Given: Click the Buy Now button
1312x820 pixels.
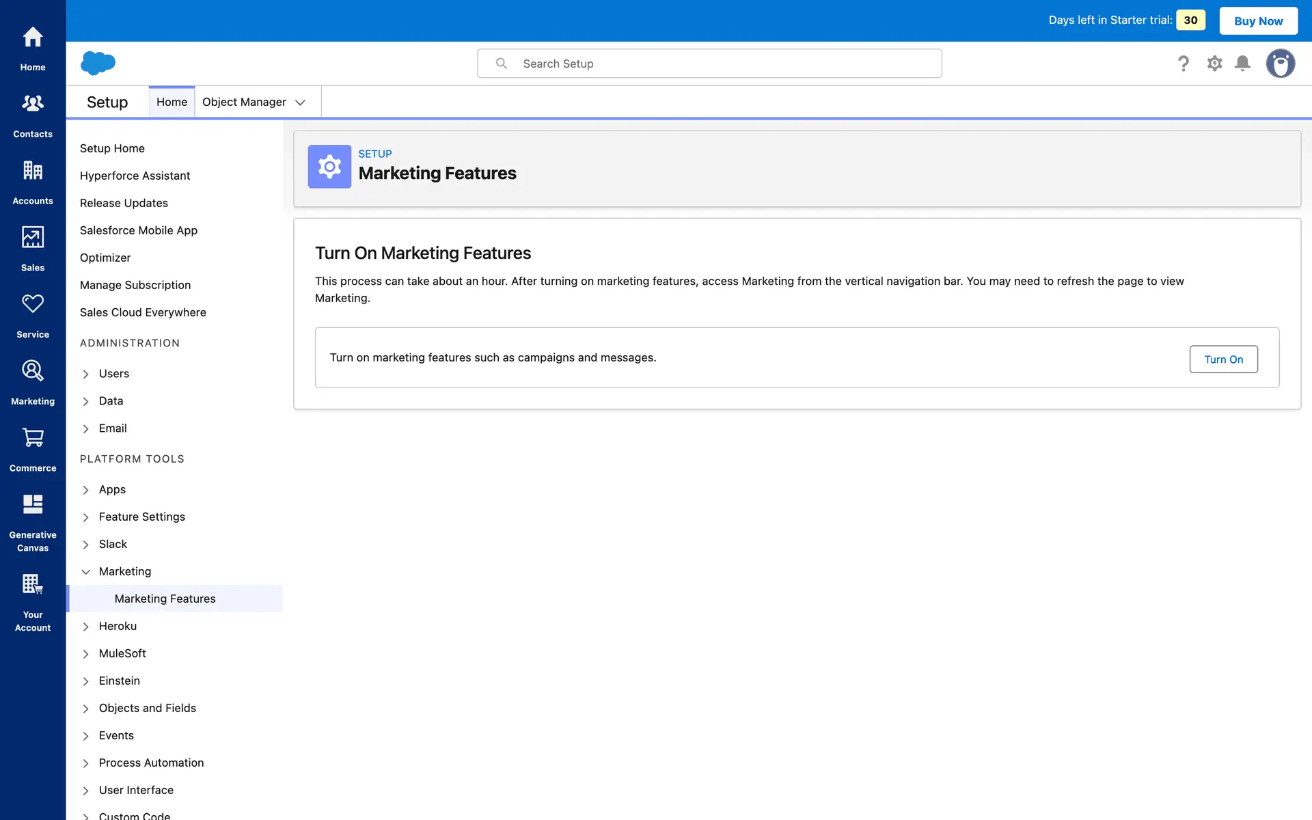Looking at the screenshot, I should [1258, 20].
